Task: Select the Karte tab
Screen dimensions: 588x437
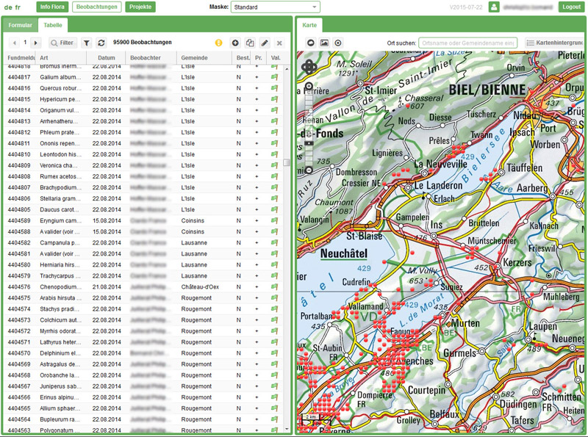Action: click(x=309, y=25)
